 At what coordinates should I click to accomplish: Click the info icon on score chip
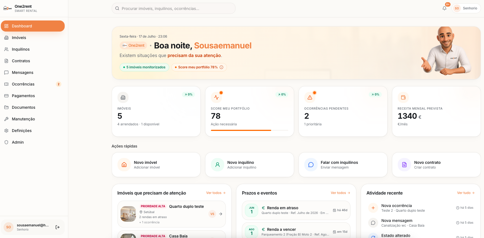[221, 67]
